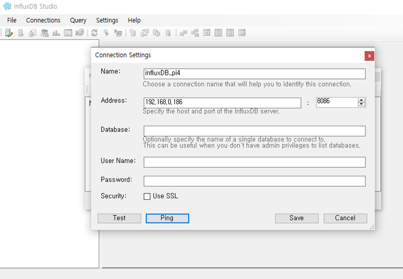Click the Test button

pyautogui.click(x=119, y=218)
